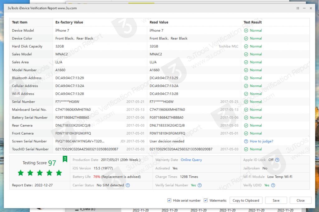The width and height of the screenshot is (319, 212).
Task: Click help icon beside No SIM detected
Action: coord(128,185)
